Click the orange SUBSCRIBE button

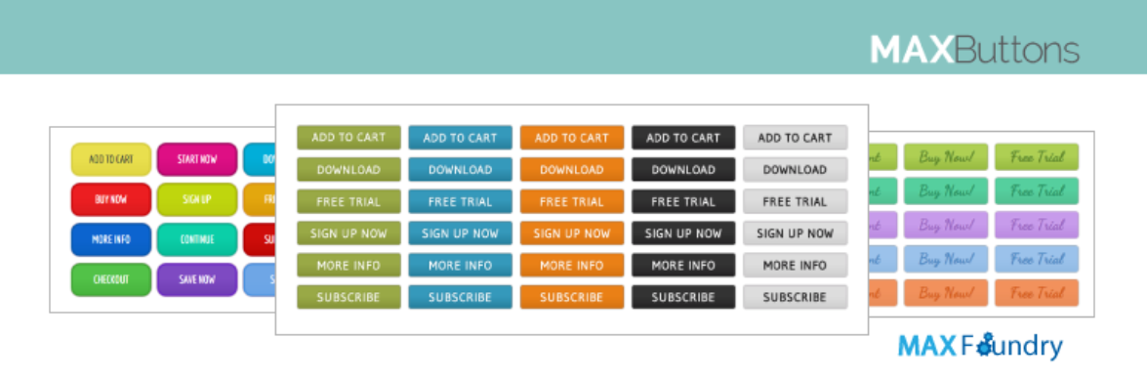tap(572, 297)
